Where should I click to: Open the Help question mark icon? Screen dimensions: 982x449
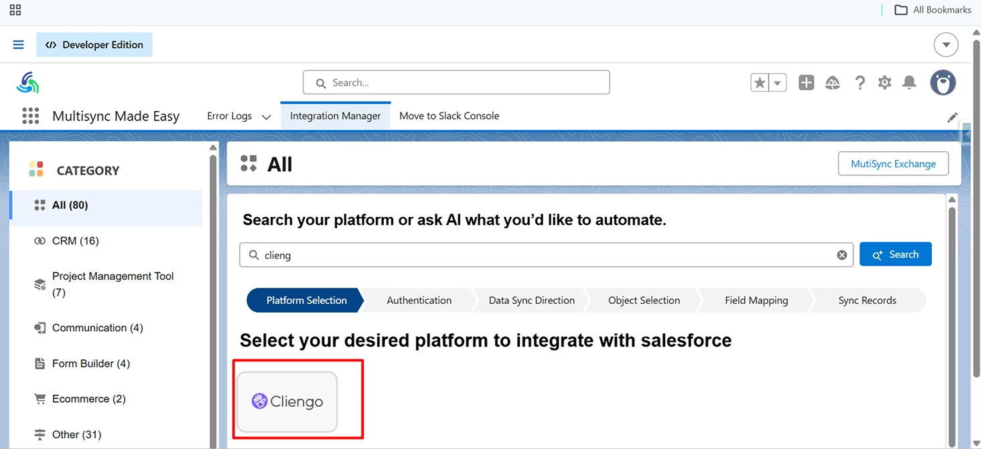(x=859, y=82)
